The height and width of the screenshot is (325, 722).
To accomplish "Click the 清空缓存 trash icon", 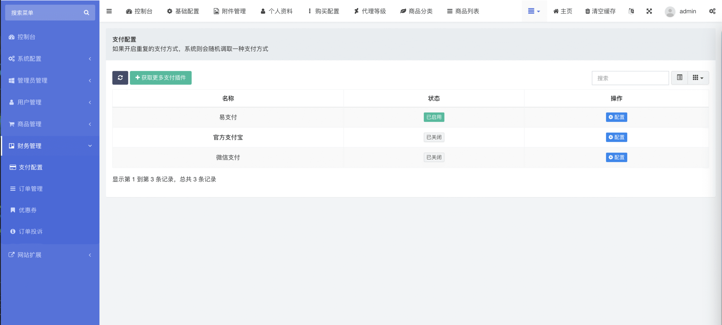I will [587, 11].
